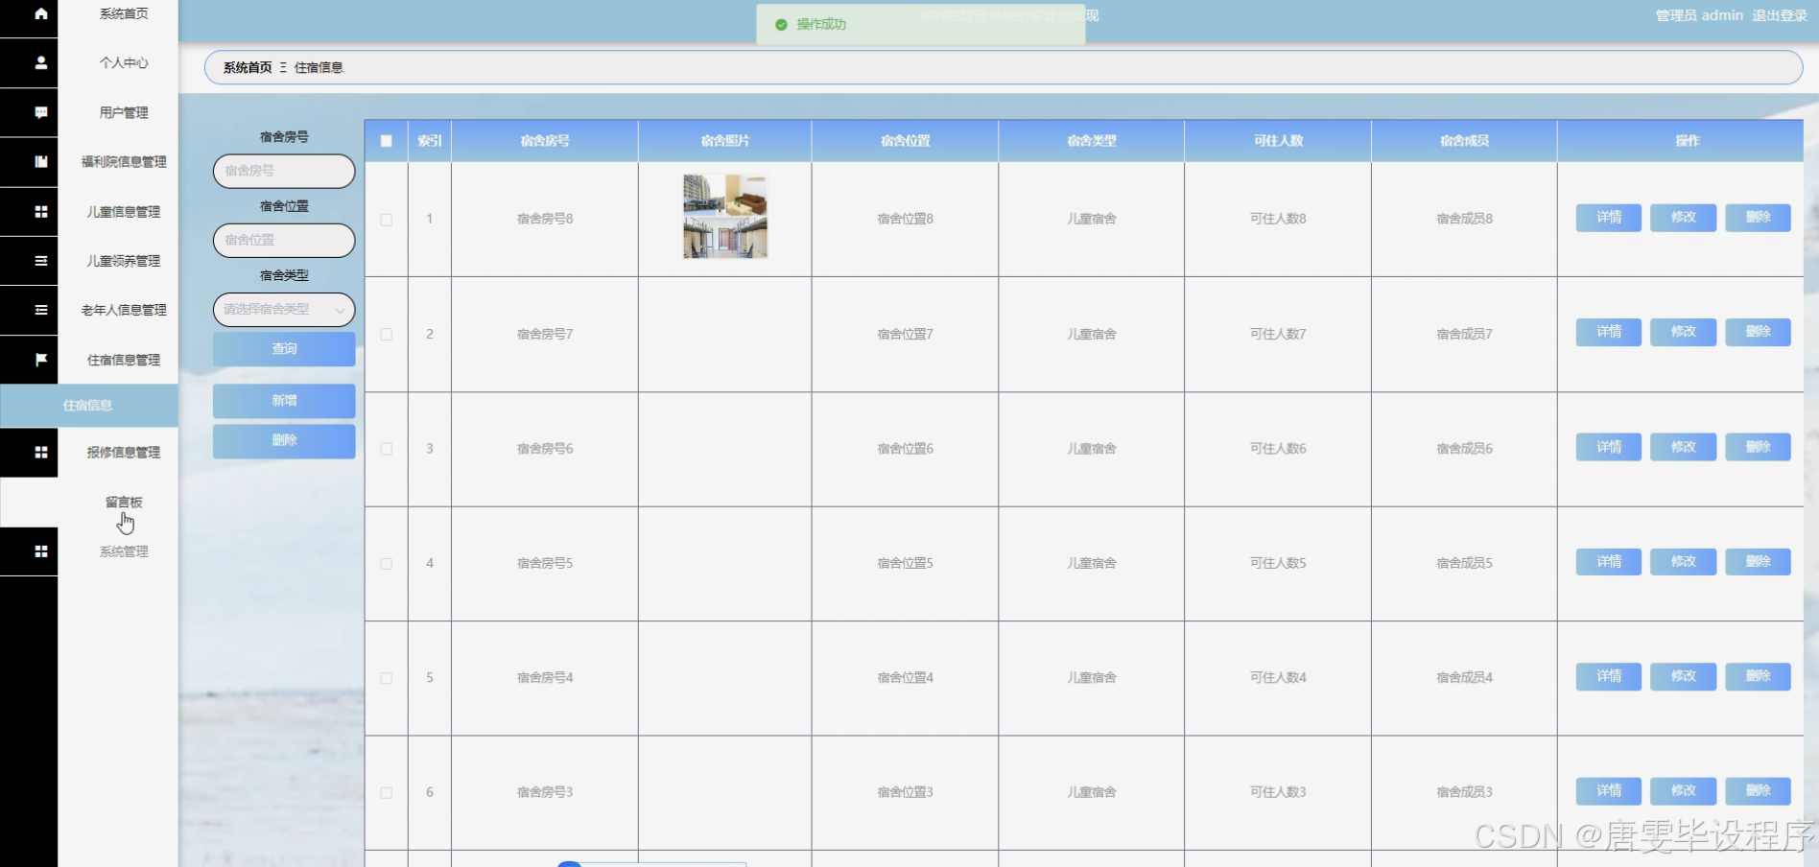Click 详情 for row 宿舍房号6
This screenshot has height=867, width=1819.
(x=1608, y=447)
